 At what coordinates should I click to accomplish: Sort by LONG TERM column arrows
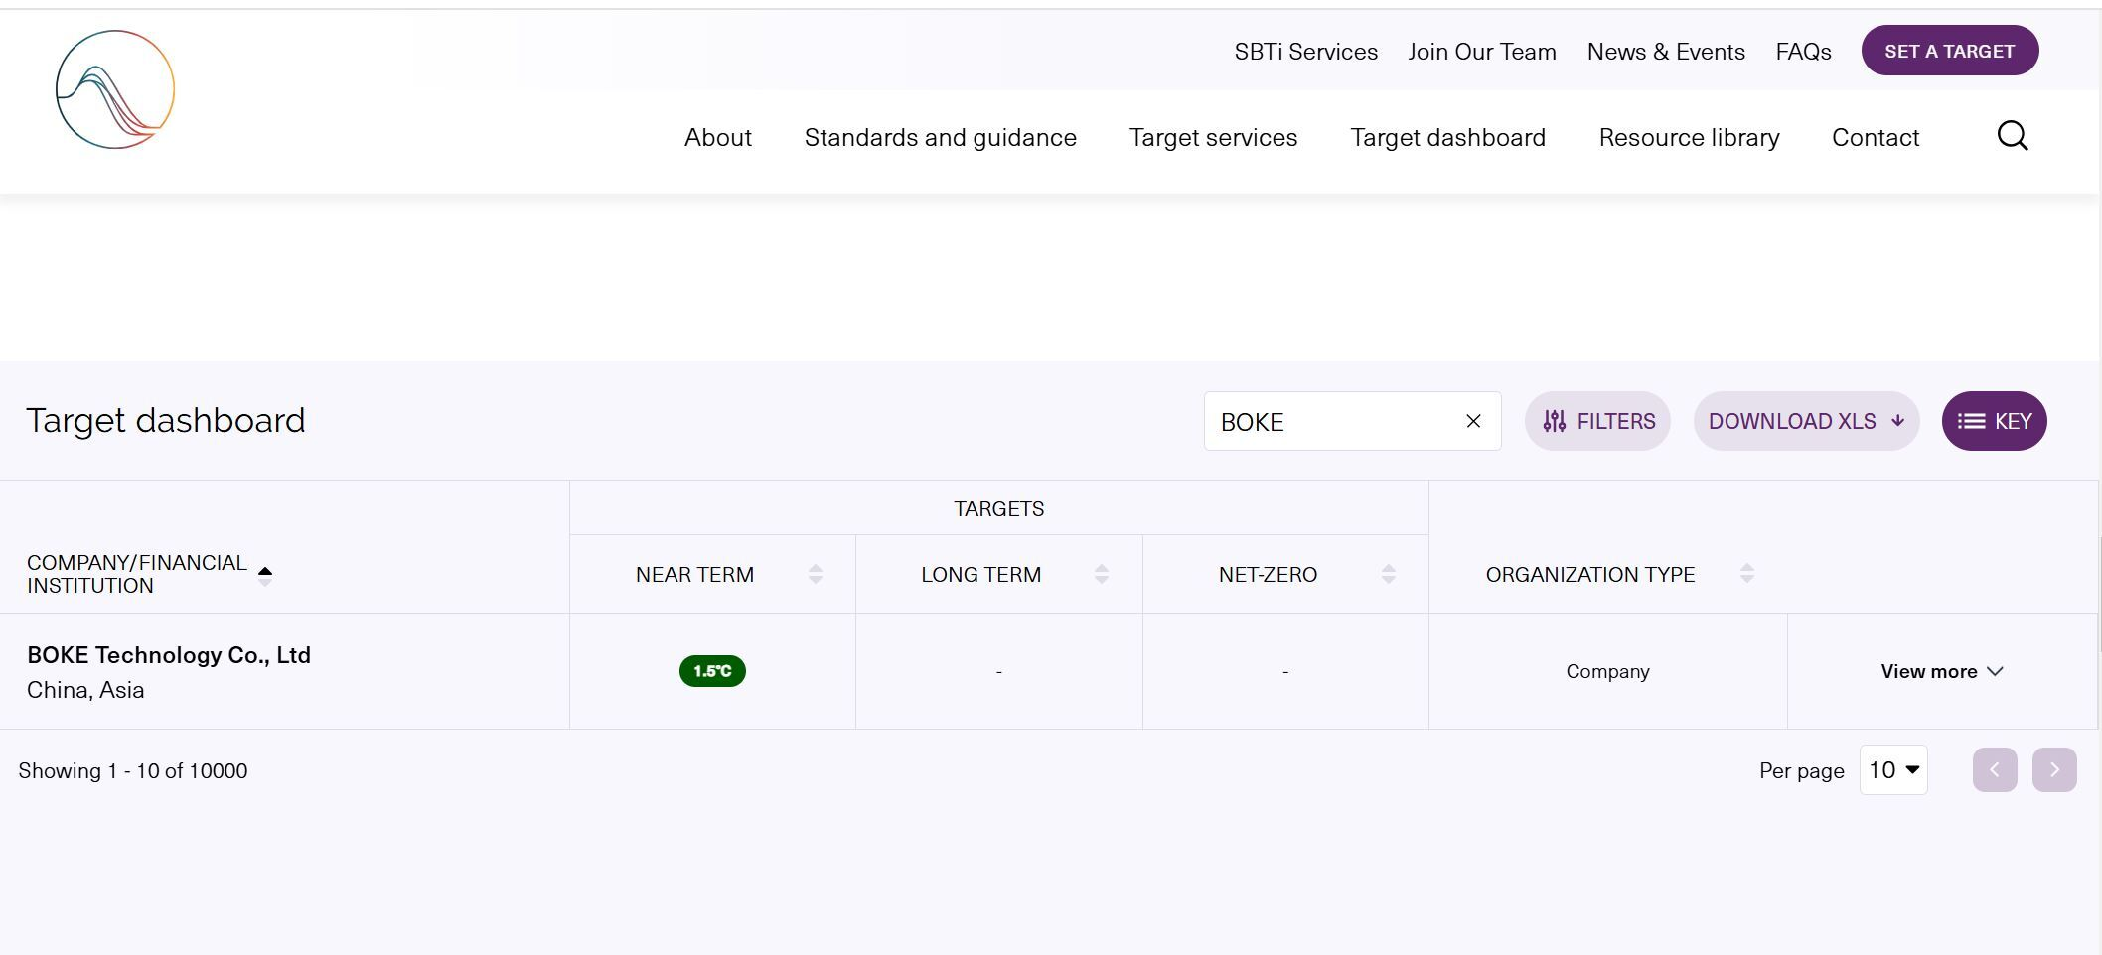[x=1102, y=574]
